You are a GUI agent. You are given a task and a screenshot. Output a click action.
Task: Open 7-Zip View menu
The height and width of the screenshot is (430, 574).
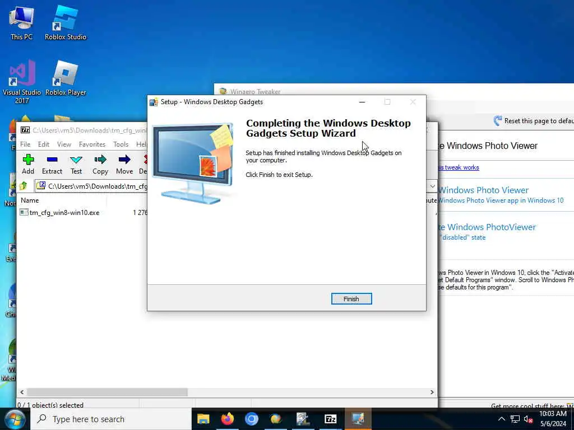(64, 144)
